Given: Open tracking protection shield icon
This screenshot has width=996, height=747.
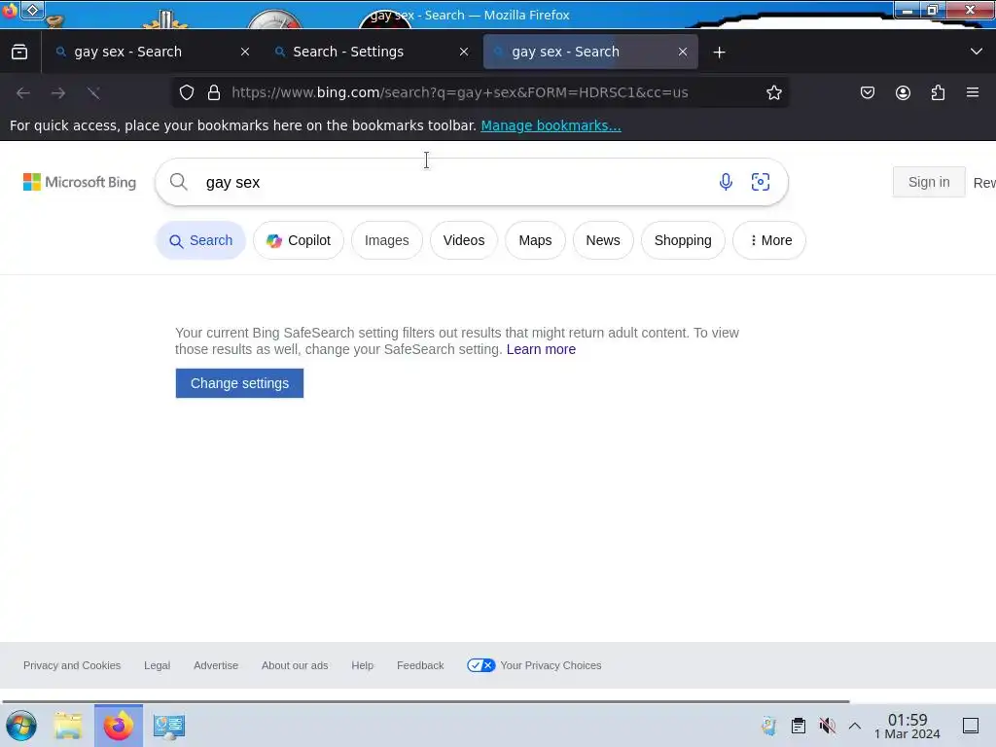Looking at the screenshot, I should click(186, 92).
